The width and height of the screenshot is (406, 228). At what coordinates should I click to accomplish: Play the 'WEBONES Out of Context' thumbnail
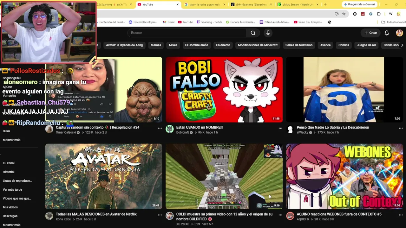tap(345, 176)
